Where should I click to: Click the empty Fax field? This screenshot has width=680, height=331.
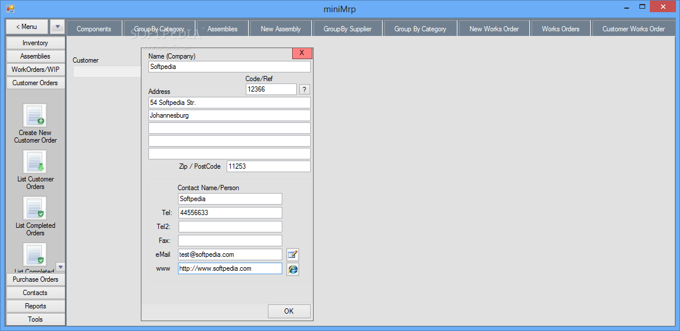coord(230,241)
